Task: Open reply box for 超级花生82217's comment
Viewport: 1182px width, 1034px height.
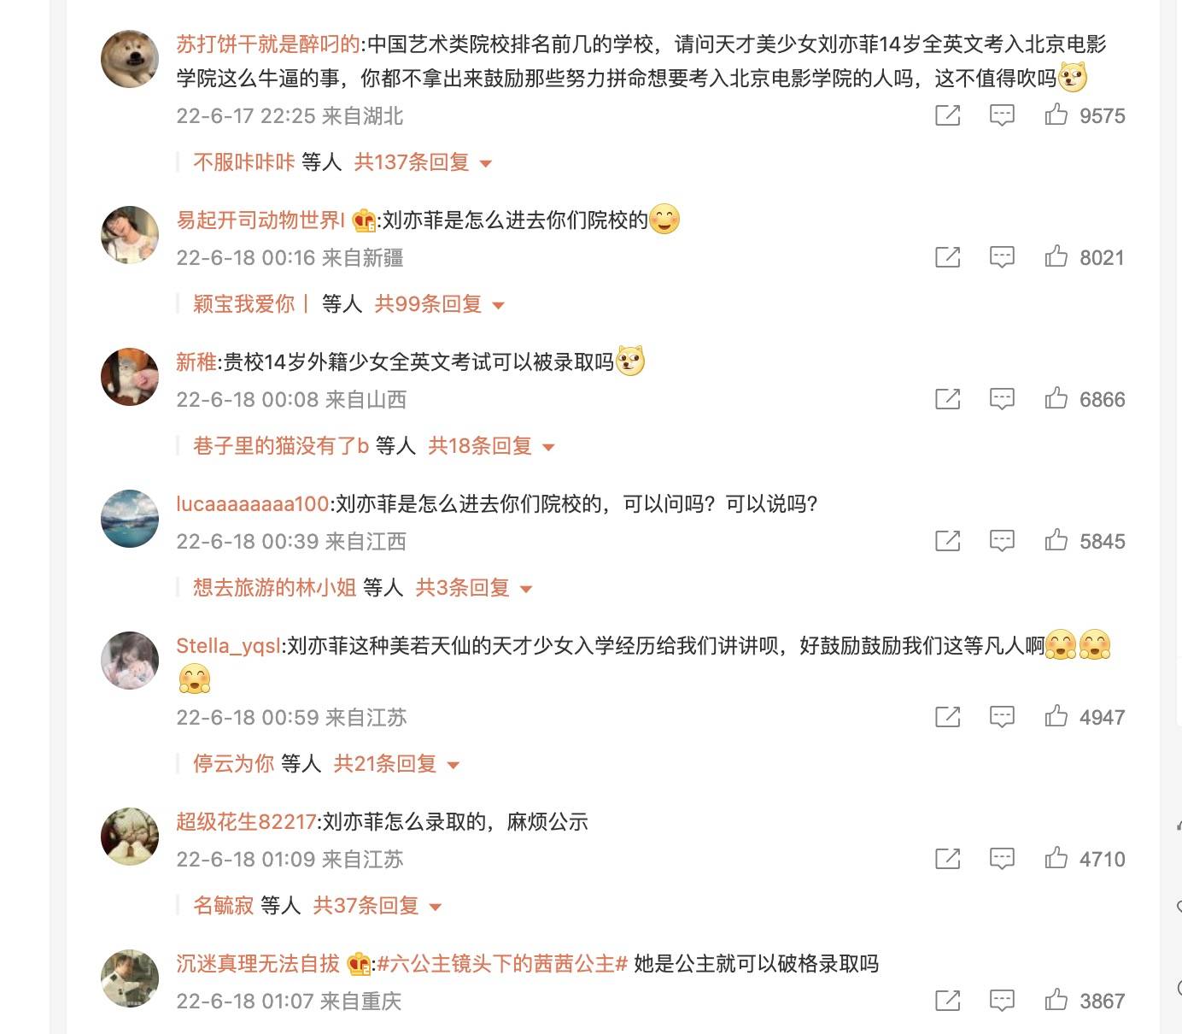Action: [1002, 858]
